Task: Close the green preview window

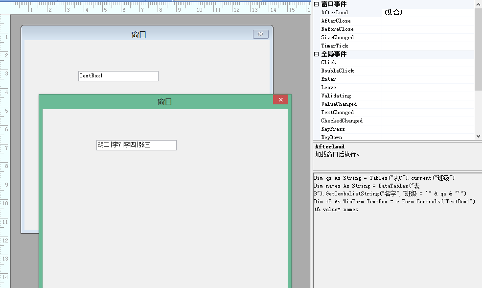Action: click(280, 100)
